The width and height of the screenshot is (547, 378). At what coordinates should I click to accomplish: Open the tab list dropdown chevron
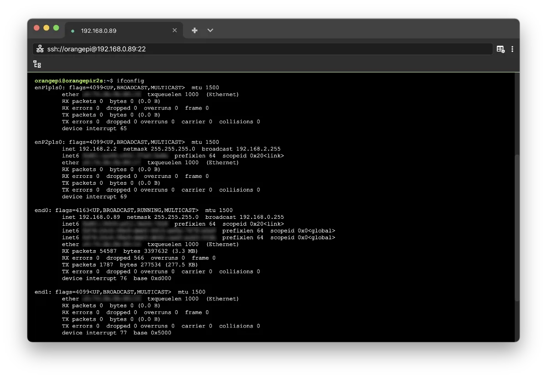[x=210, y=30]
